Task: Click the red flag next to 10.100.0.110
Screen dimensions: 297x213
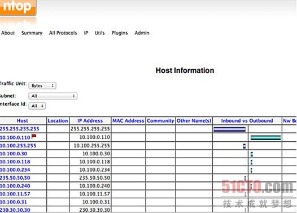Action: click(34, 136)
